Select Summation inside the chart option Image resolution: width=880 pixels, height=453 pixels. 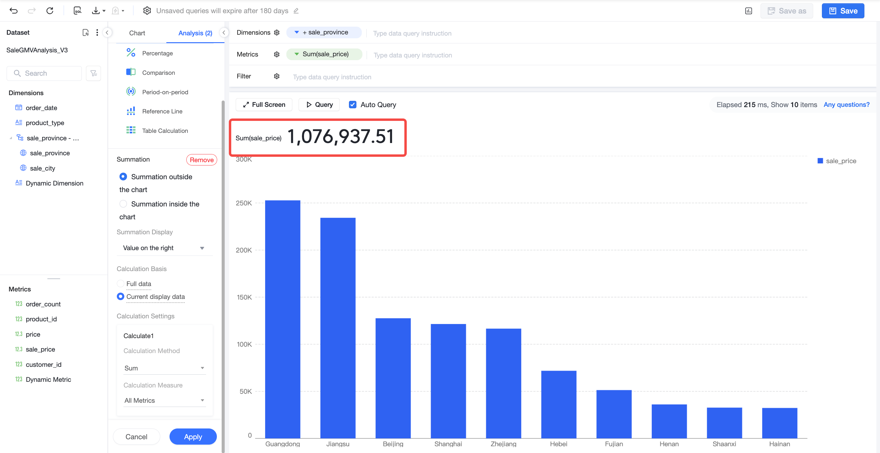(x=123, y=204)
